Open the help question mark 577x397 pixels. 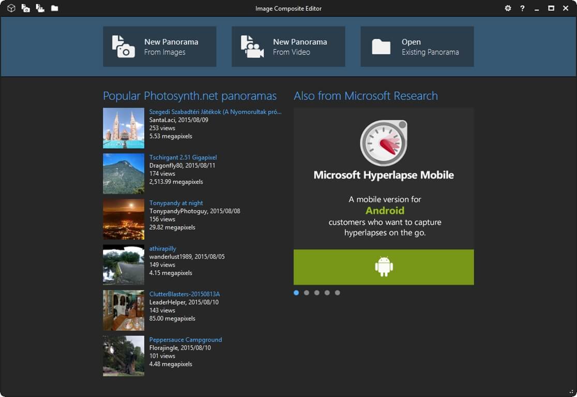(x=522, y=8)
